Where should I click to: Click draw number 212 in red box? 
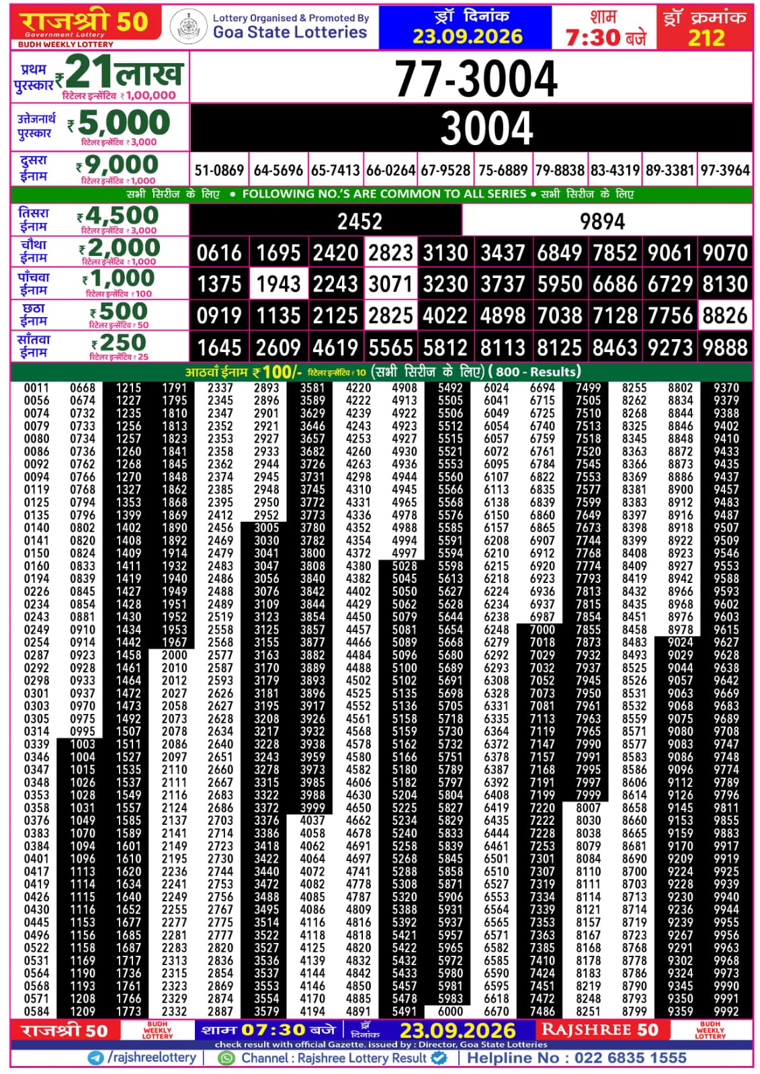coord(706,38)
